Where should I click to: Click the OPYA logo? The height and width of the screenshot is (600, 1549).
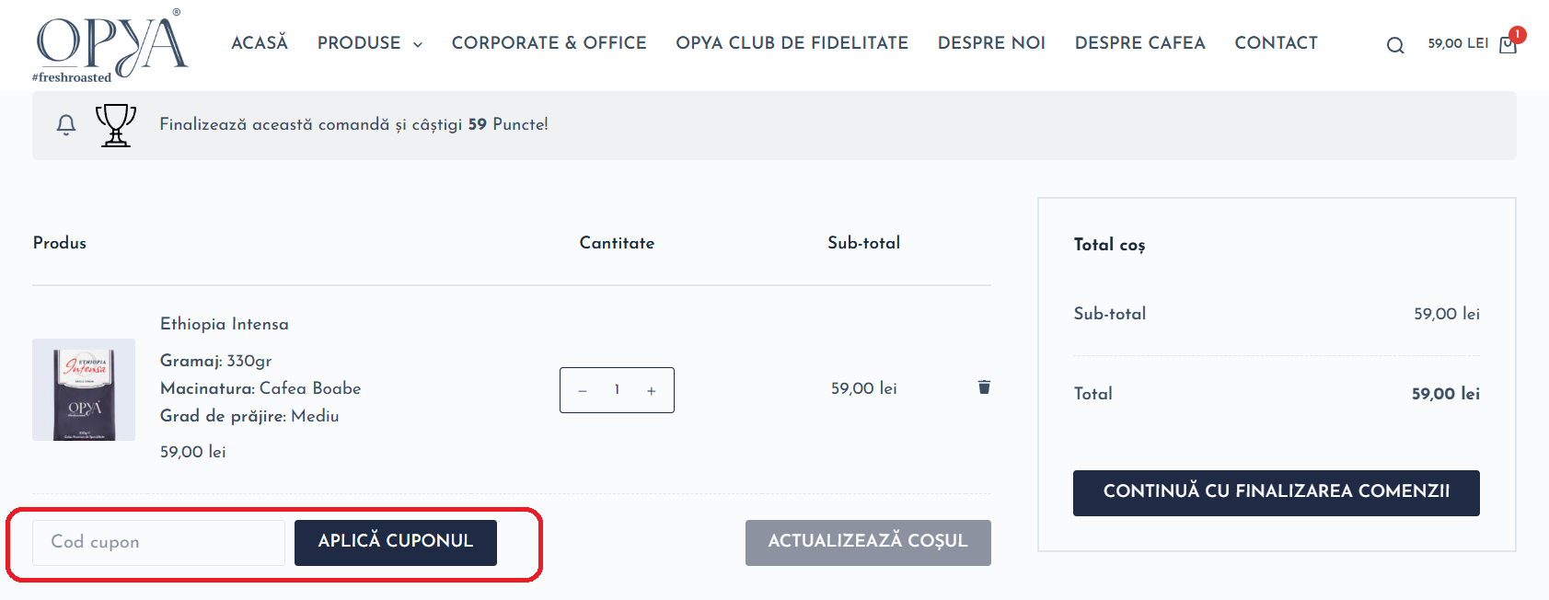[x=110, y=44]
